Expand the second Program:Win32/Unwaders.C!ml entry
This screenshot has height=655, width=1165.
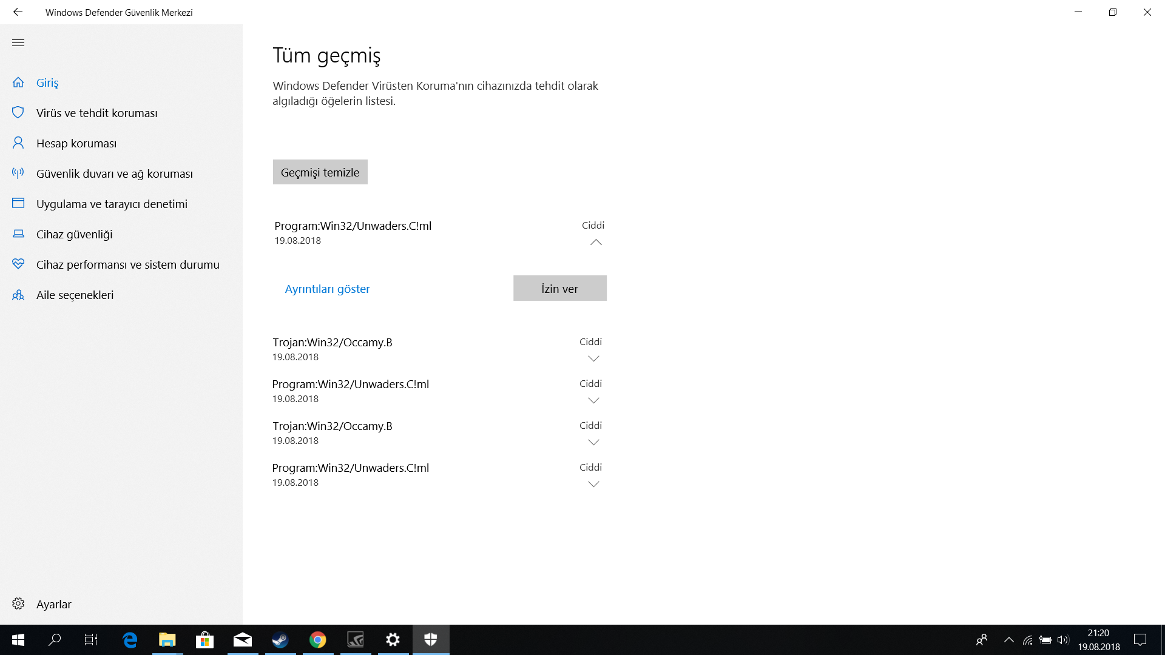(x=594, y=400)
